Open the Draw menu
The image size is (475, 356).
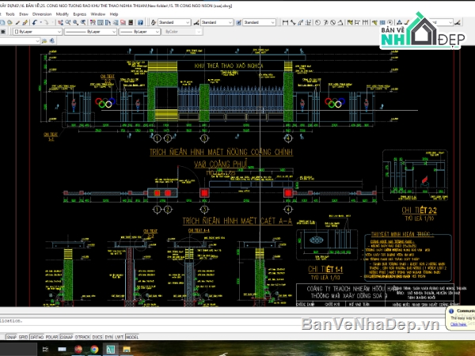24,14
